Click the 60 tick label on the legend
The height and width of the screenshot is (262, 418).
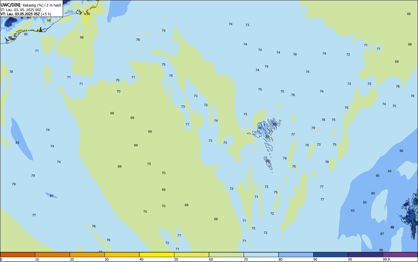coord(211,259)
